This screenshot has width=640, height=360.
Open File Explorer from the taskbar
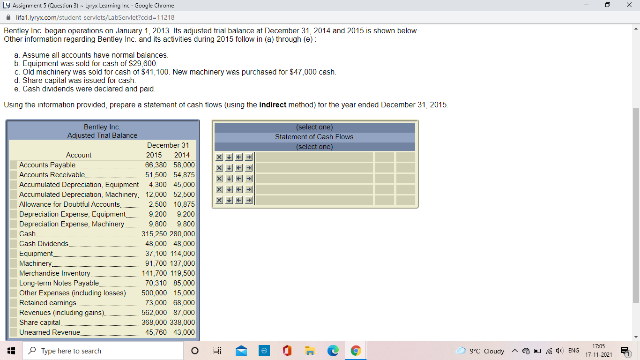click(310, 350)
